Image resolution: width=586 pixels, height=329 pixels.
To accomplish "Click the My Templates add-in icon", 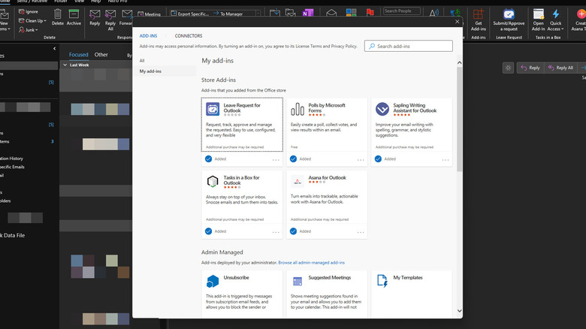I will (382, 281).
